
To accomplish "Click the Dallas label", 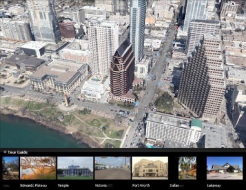I will [x=174, y=185].
